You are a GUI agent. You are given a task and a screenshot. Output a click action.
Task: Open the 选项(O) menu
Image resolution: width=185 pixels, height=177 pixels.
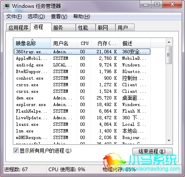click(36, 17)
